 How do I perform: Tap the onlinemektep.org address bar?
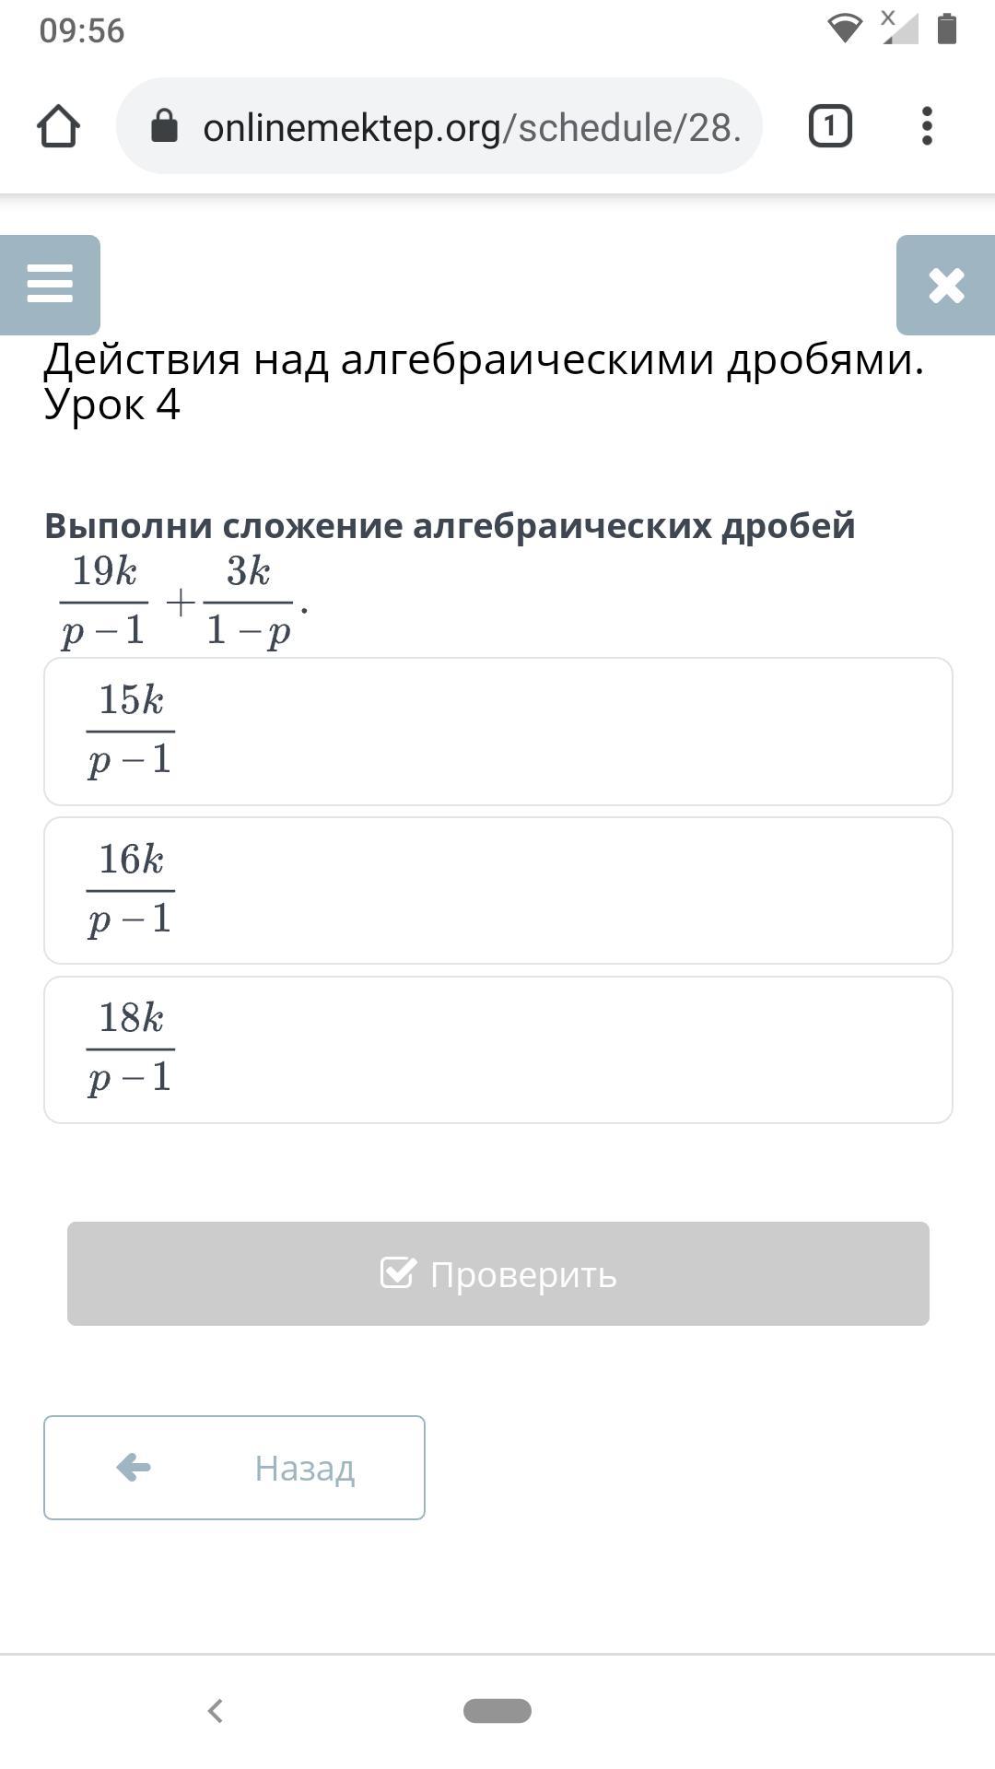(x=470, y=127)
